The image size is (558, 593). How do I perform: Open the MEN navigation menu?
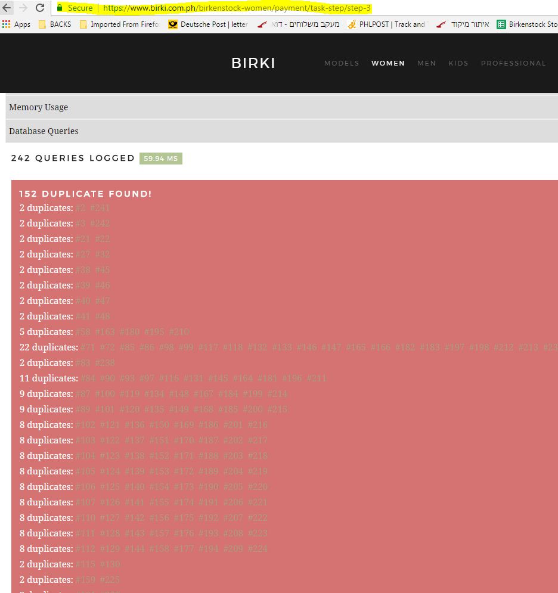coord(427,63)
